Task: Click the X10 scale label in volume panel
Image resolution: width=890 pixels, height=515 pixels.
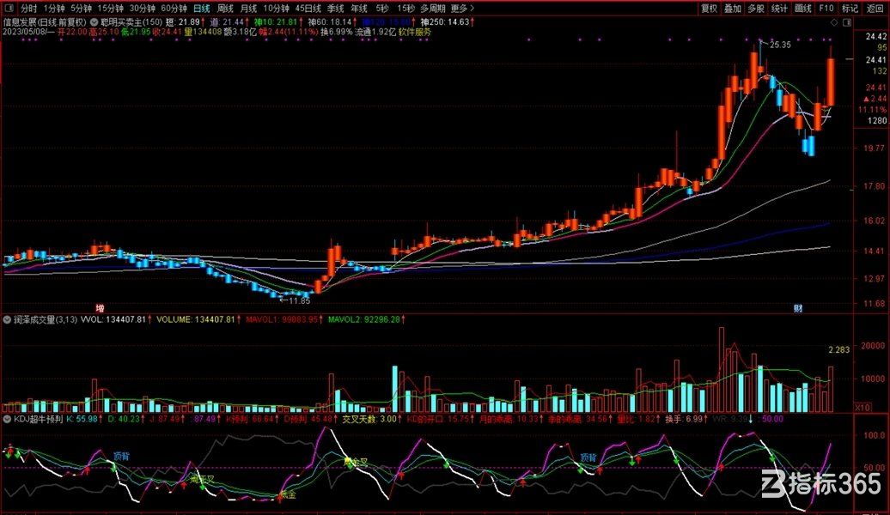Action: [x=863, y=407]
